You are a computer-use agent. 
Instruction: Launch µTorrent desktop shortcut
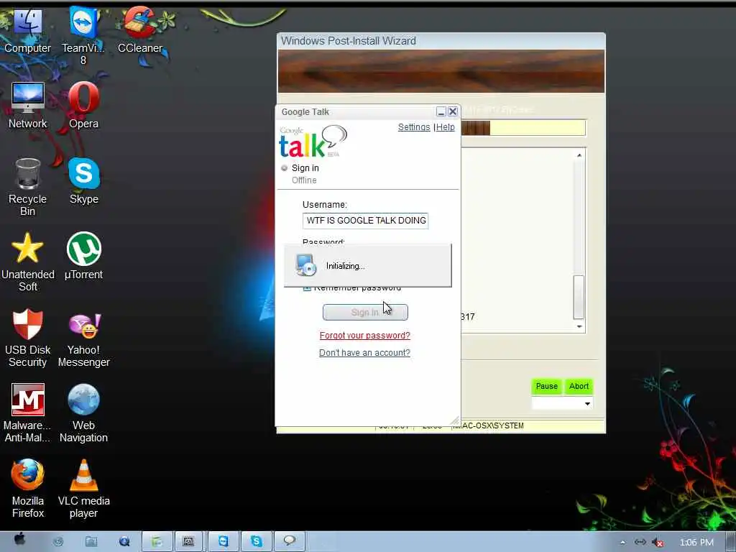(x=83, y=257)
